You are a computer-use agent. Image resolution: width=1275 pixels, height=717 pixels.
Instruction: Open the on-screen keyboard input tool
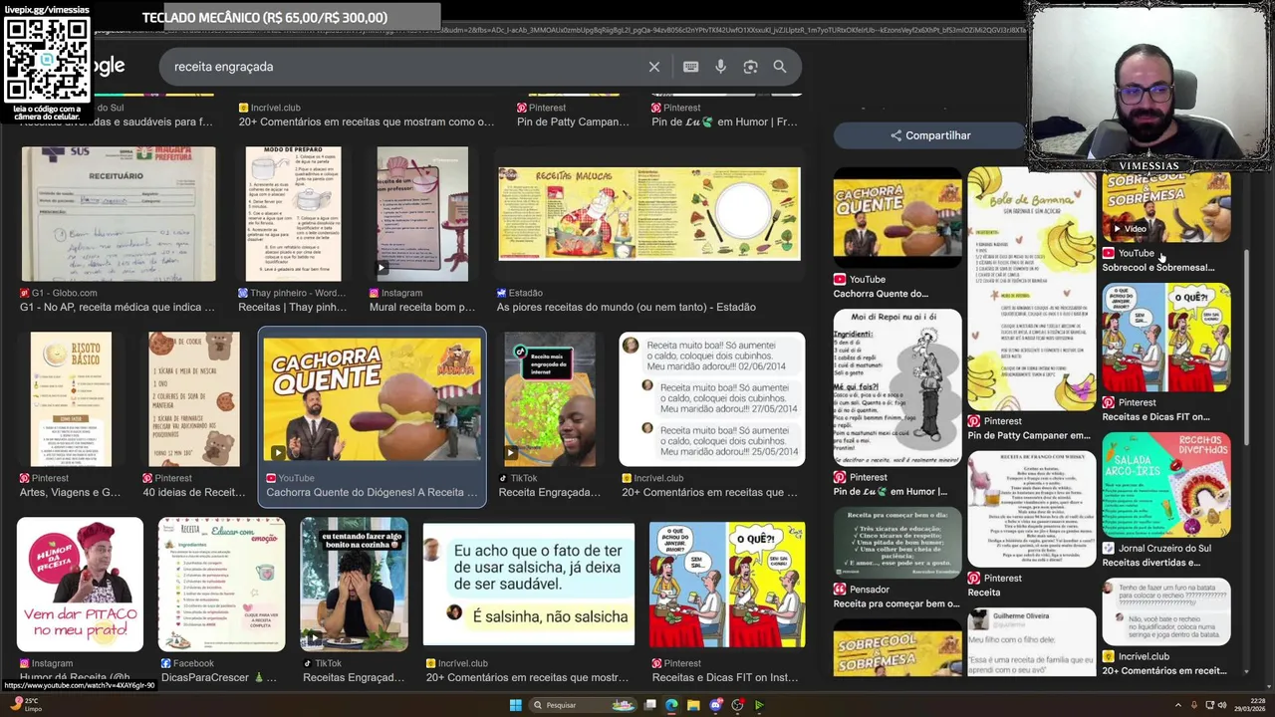(690, 67)
